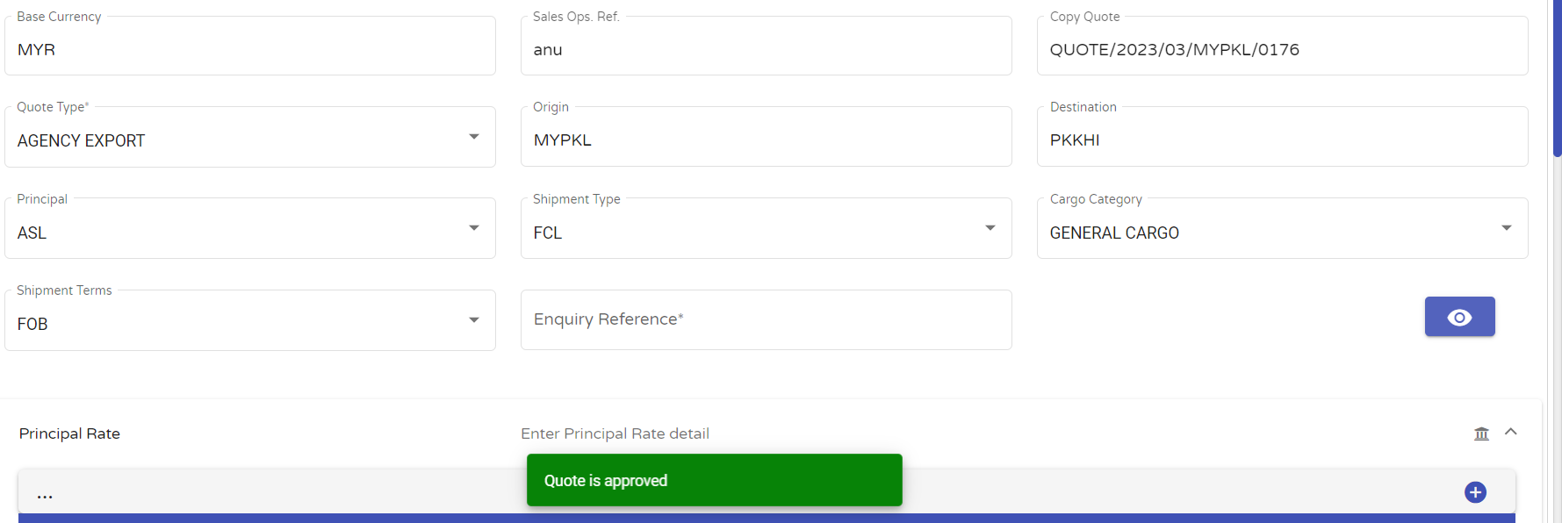Viewport: 1562px width, 523px height.
Task: Expand the Cargo Category dropdown arrow
Action: click(x=1507, y=228)
